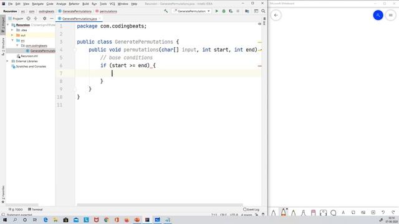Click UTF-8 encoding in status bar

click(234, 215)
